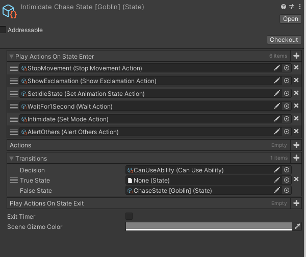Select the True State None (State) field

199,181
